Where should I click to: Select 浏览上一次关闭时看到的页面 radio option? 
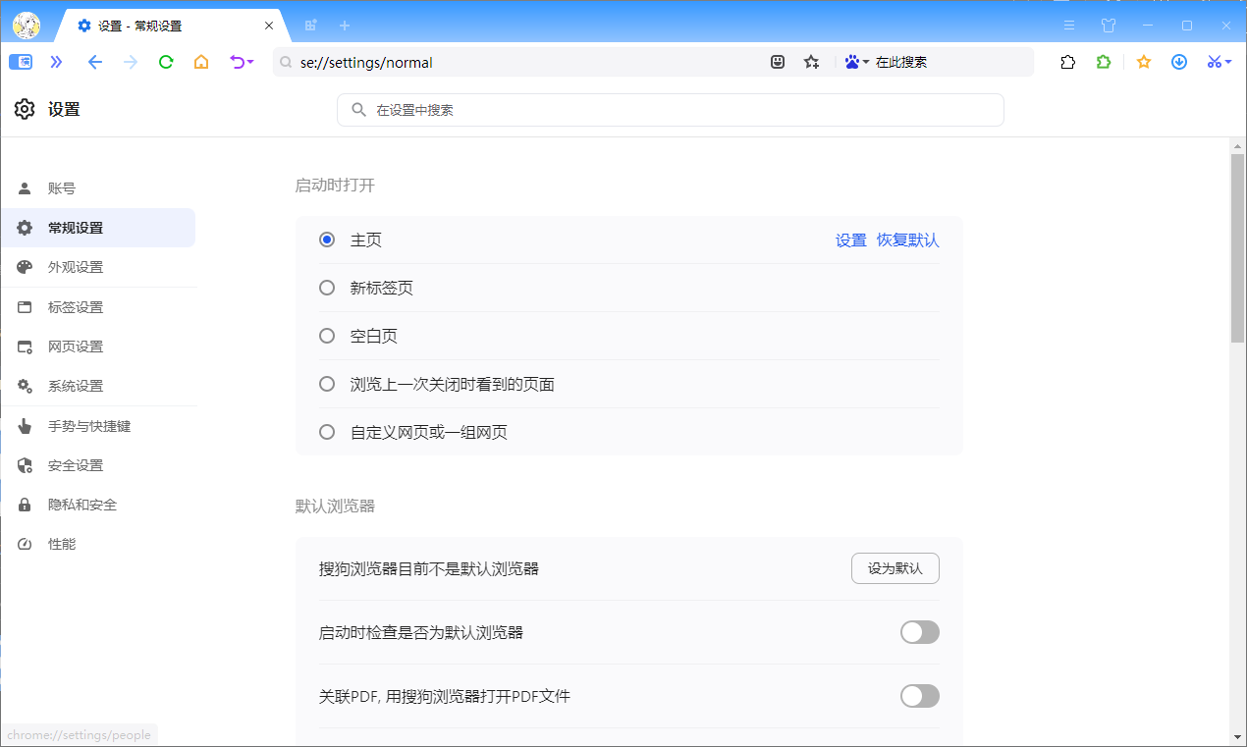pos(327,384)
